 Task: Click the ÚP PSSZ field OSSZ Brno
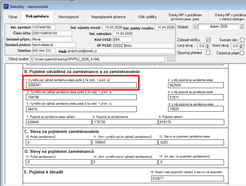click(x=144, y=46)
